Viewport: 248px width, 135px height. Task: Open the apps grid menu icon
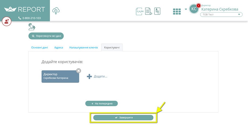[177, 12]
